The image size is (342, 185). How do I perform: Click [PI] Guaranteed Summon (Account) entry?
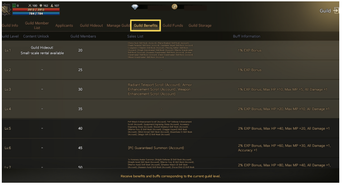156,148
